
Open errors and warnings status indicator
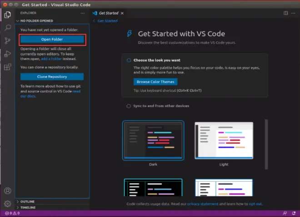coord(12,213)
